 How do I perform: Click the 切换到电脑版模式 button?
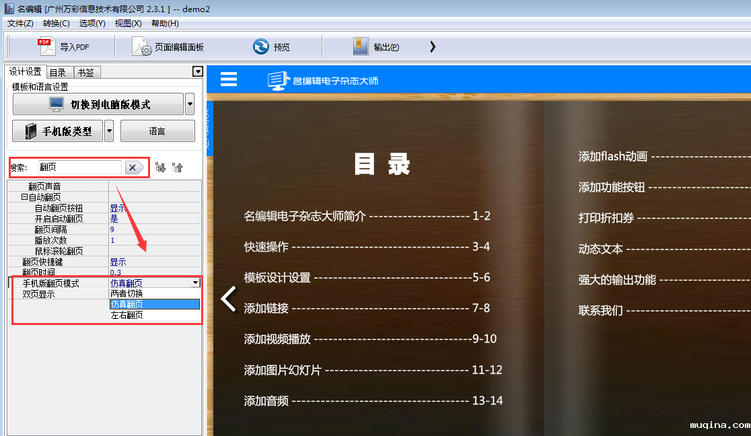point(98,104)
